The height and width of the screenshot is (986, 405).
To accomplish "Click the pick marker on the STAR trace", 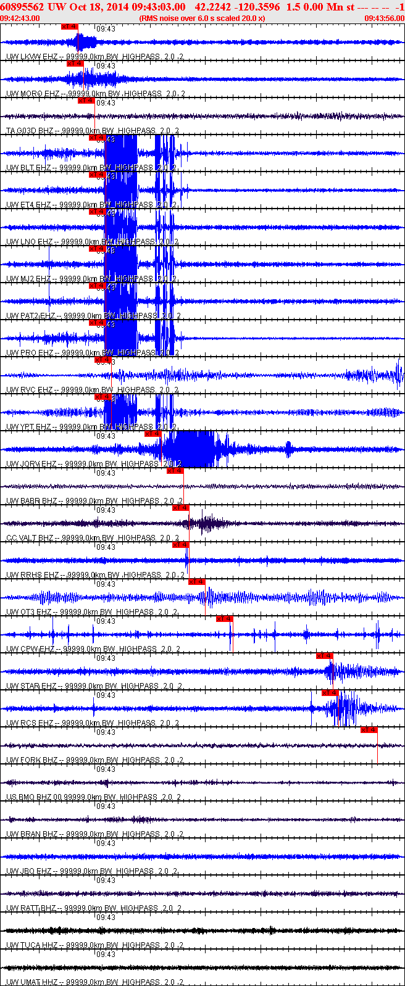I will 324,656.
